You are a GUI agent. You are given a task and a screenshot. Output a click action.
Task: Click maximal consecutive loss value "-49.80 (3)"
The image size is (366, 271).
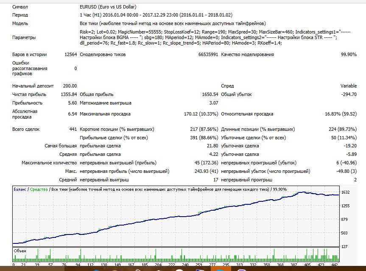pos(346,171)
